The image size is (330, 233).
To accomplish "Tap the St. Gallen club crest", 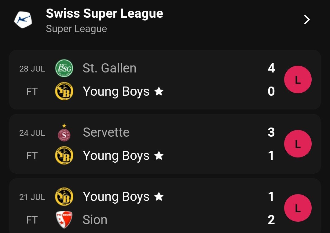I will point(64,68).
